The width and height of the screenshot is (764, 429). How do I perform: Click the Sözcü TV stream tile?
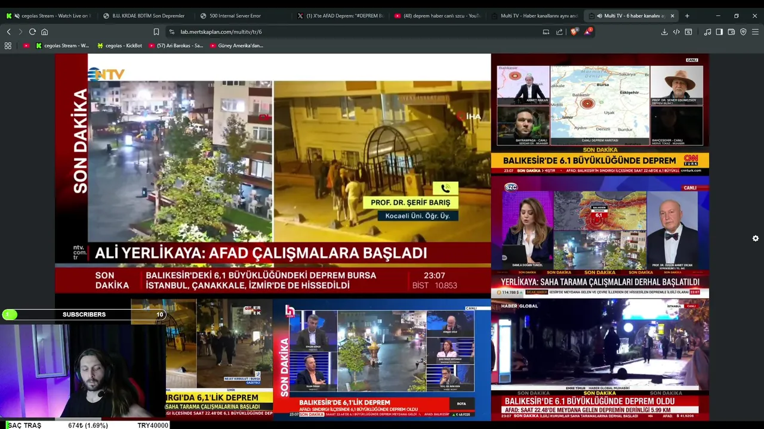coord(600,237)
